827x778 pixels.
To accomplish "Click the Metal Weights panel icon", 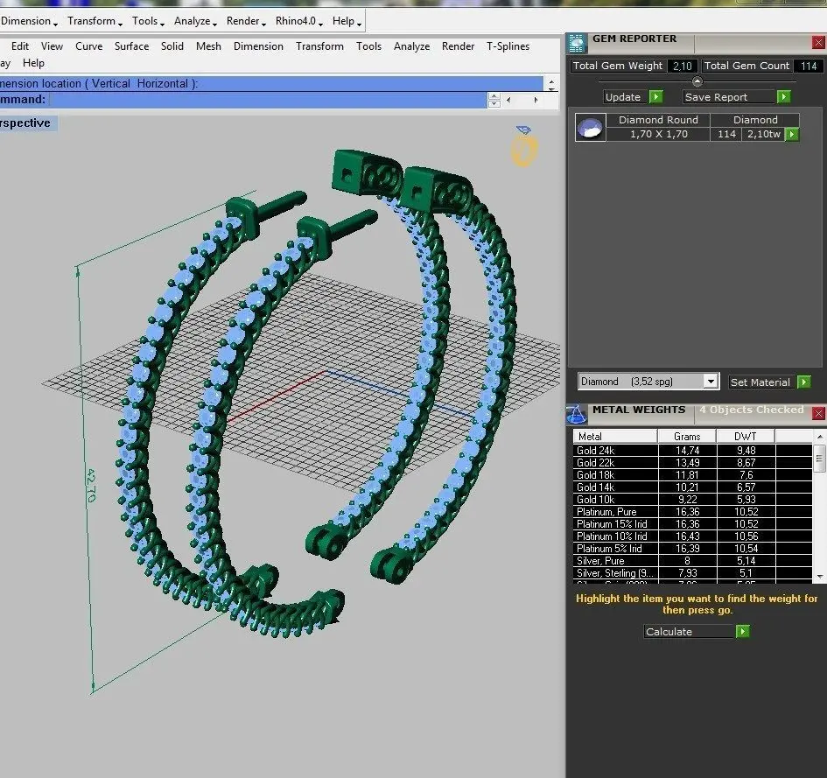I will [x=576, y=414].
